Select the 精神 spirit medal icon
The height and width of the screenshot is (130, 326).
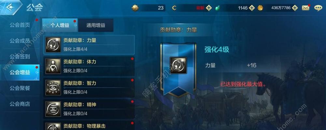pos(53,109)
